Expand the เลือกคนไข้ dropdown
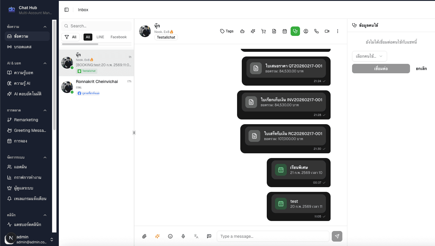Viewport: 435px width, 246px height. (x=369, y=56)
